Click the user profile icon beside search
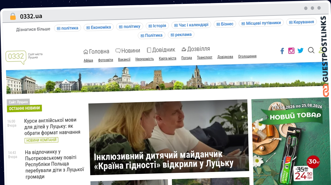The image size is (331, 185). pos(321,50)
